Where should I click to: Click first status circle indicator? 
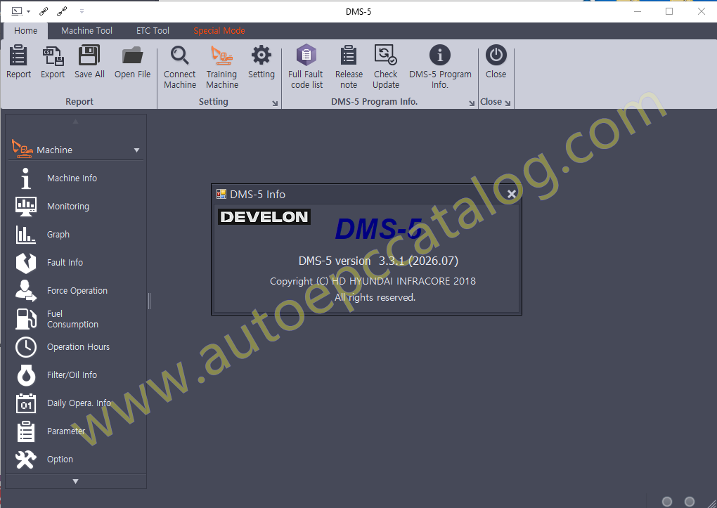(x=667, y=502)
